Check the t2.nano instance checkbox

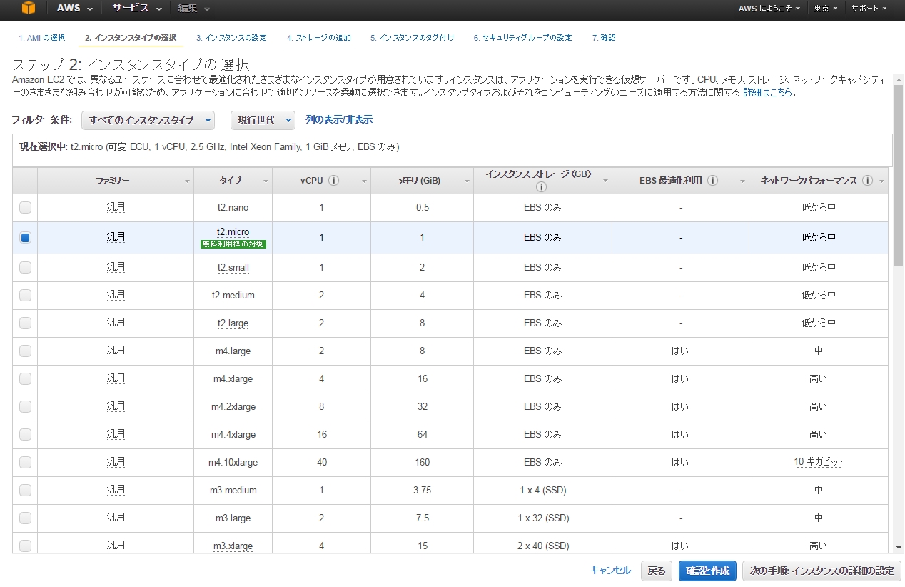pyautogui.click(x=24, y=207)
